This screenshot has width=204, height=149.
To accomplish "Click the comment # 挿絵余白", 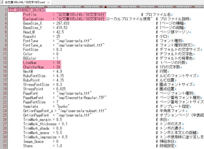I will click(x=165, y=141).
